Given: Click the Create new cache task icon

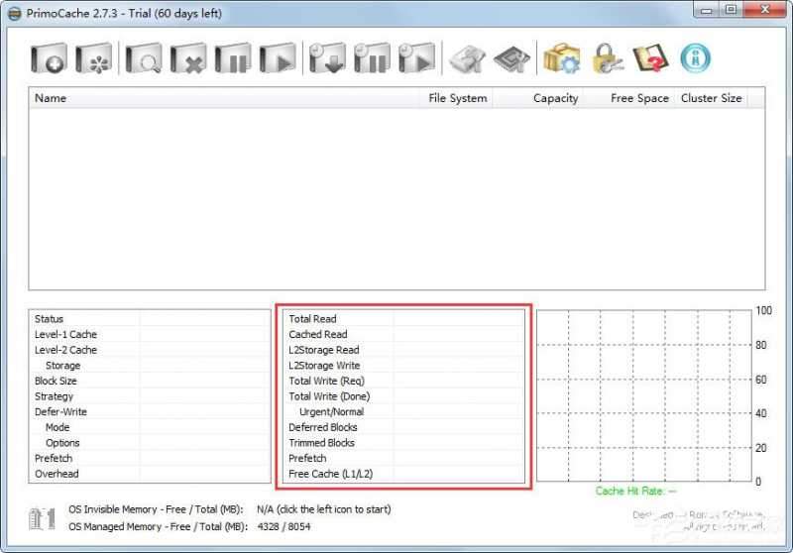Looking at the screenshot, I should tap(49, 58).
